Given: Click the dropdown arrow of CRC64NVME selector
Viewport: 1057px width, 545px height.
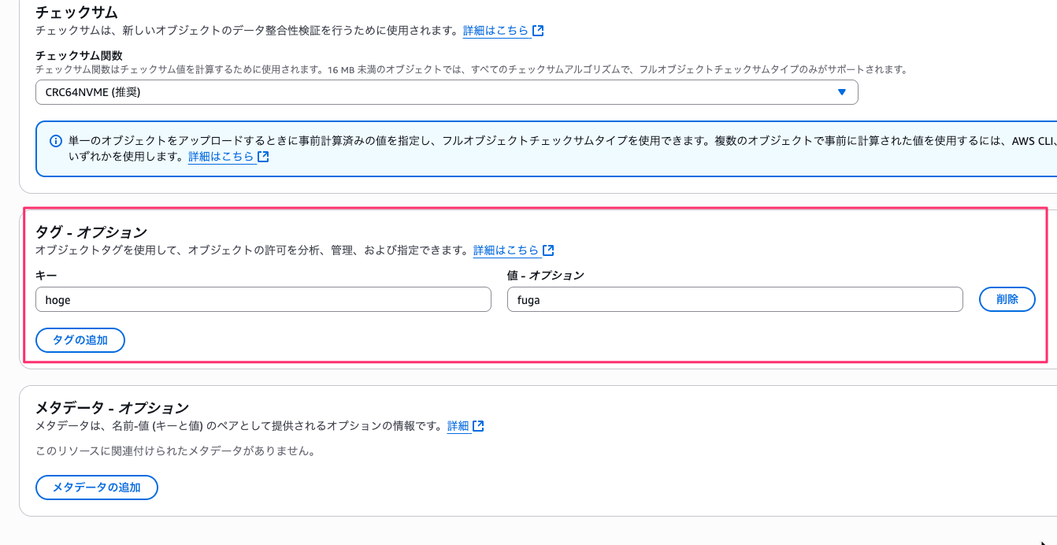Looking at the screenshot, I should tap(842, 92).
